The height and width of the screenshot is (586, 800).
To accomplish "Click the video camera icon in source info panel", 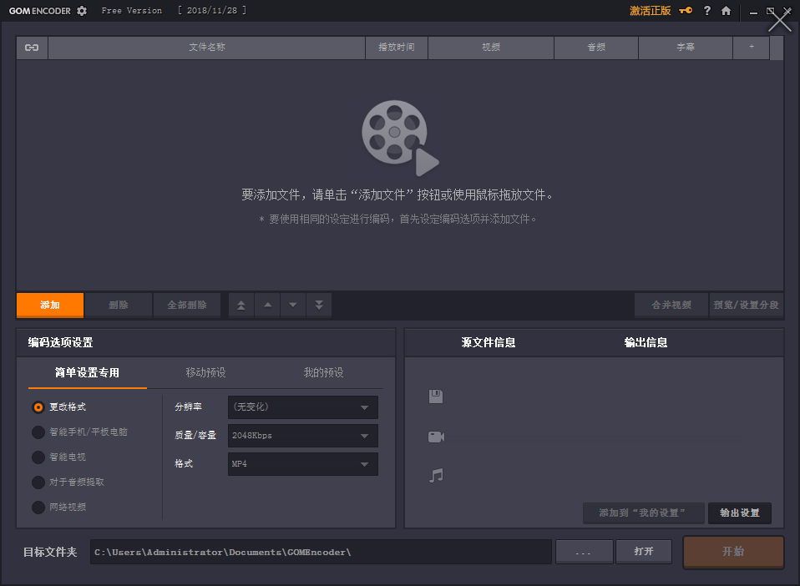I will 435,436.
